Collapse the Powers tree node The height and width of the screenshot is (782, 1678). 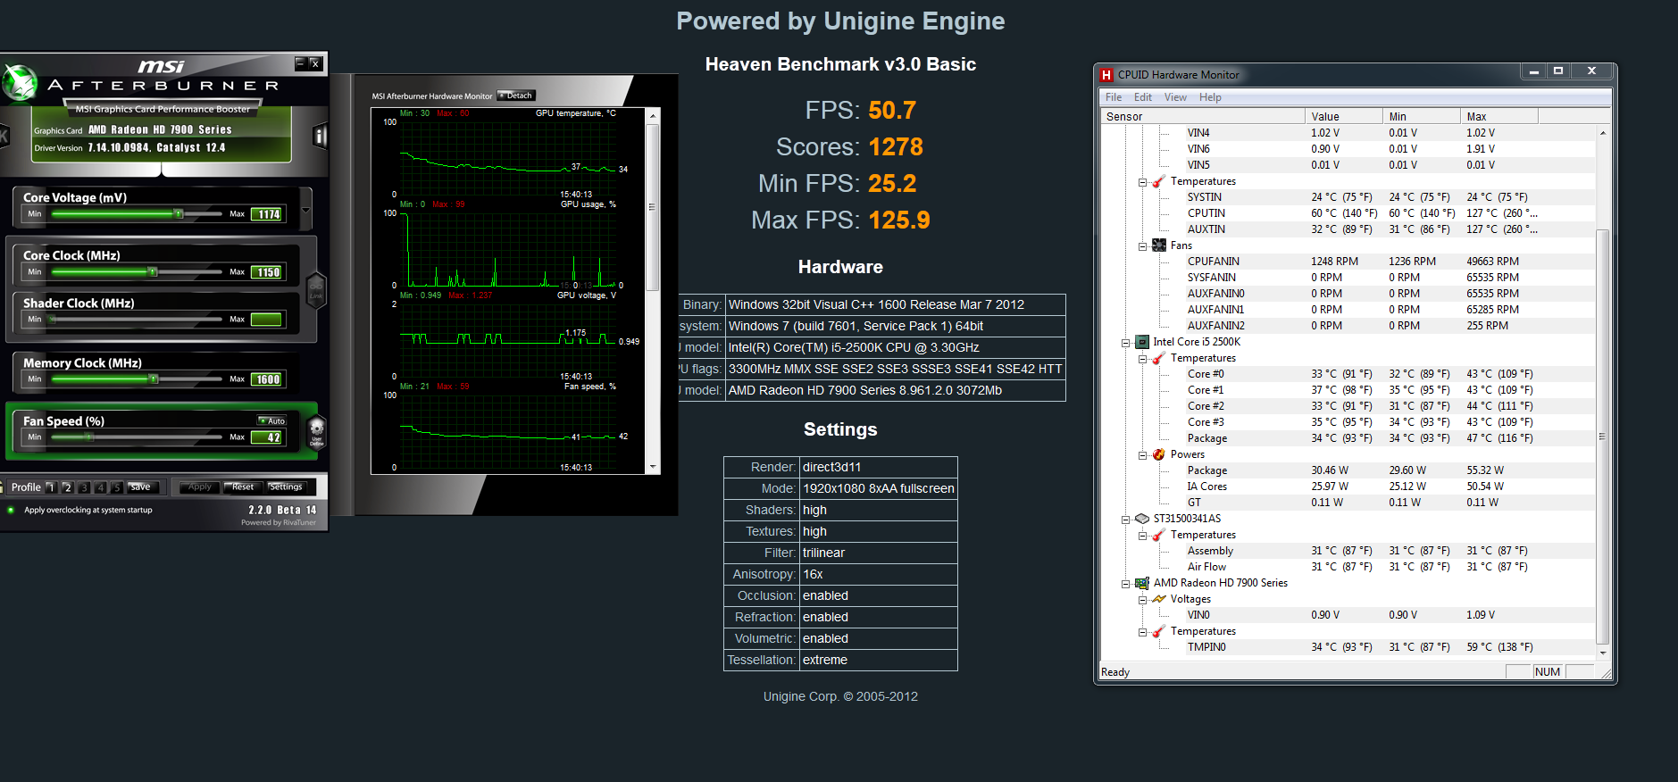tap(1142, 455)
